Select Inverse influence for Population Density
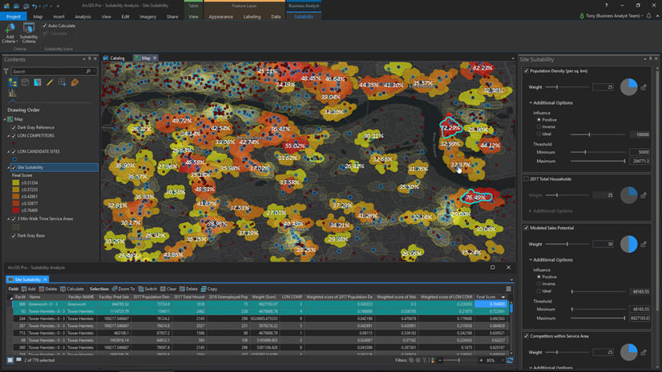Viewport: 662px width, 372px height. [539, 126]
